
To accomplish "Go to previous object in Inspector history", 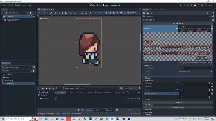I will tap(207, 13).
